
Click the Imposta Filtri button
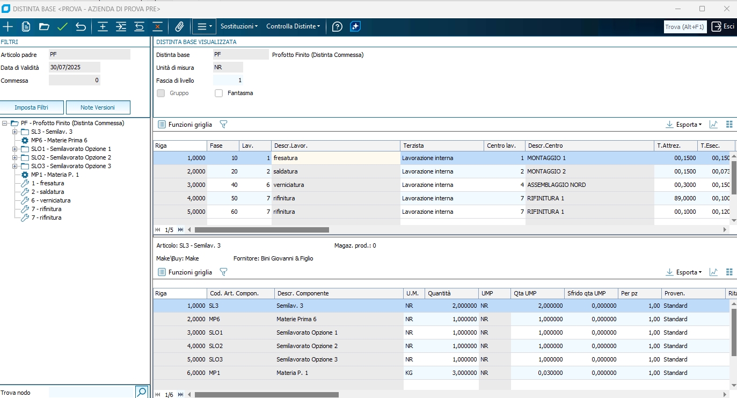point(32,107)
